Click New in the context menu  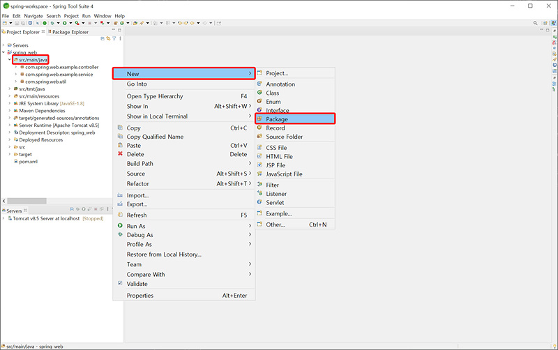(183, 74)
